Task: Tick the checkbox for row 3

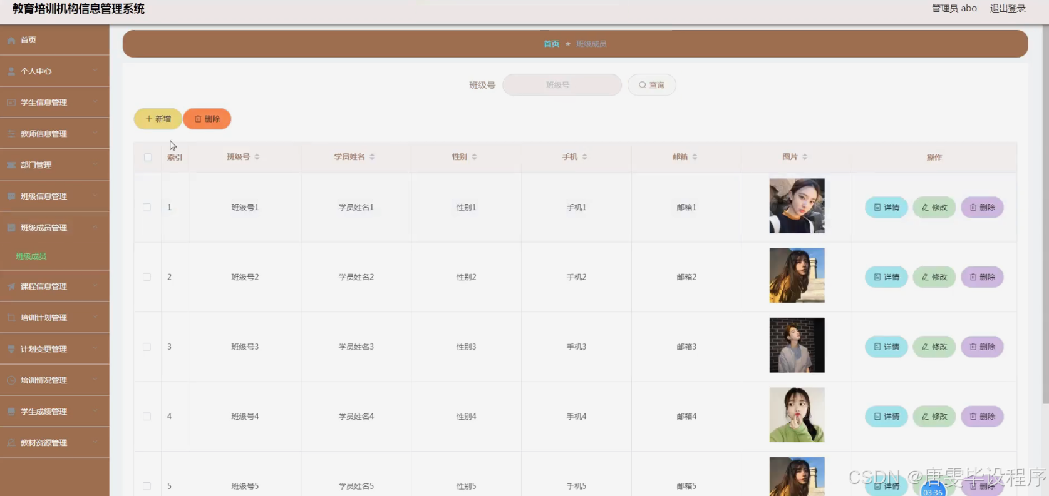Action: pyautogui.click(x=147, y=347)
